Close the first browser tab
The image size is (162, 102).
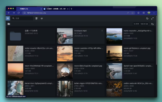41,9
